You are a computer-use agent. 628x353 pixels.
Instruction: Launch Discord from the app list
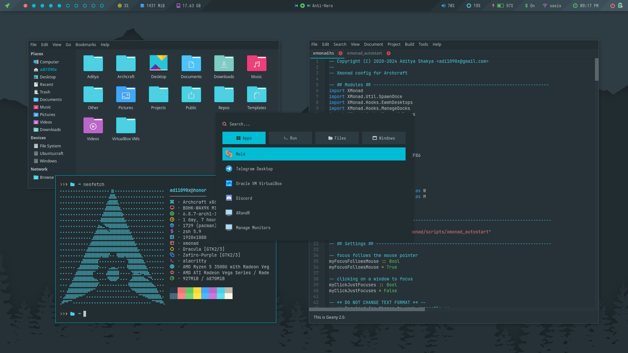pos(244,198)
